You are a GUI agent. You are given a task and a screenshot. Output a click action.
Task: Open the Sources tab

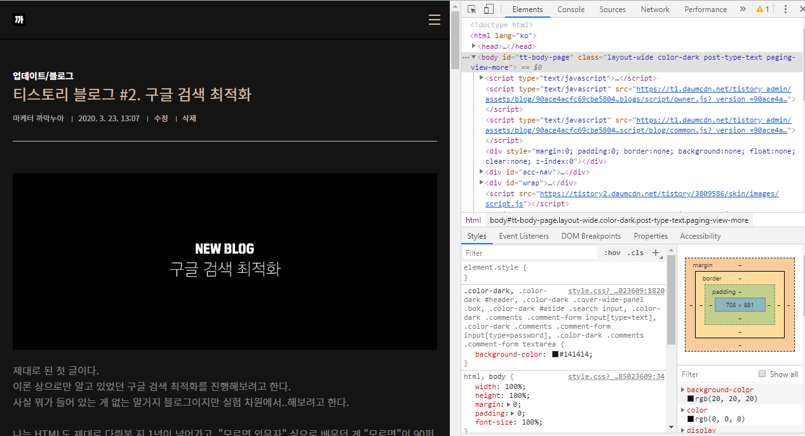[612, 9]
